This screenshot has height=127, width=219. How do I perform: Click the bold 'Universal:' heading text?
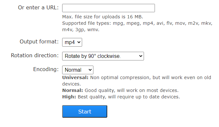(75, 77)
